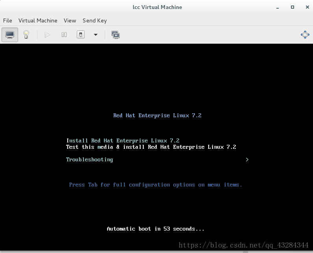Open the View menu
Image resolution: width=313 pixels, height=253 pixels.
(70, 20)
